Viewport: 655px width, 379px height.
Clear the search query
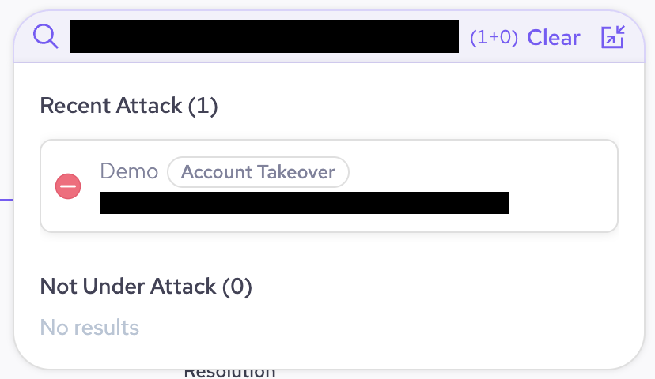[x=554, y=37]
